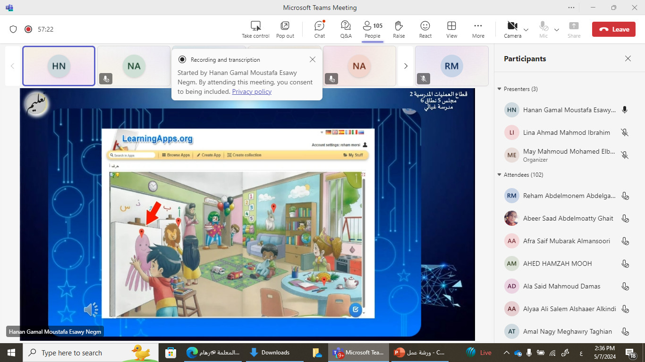Select participant Lina Ahmad Mahmod Ibrahim

567,132
